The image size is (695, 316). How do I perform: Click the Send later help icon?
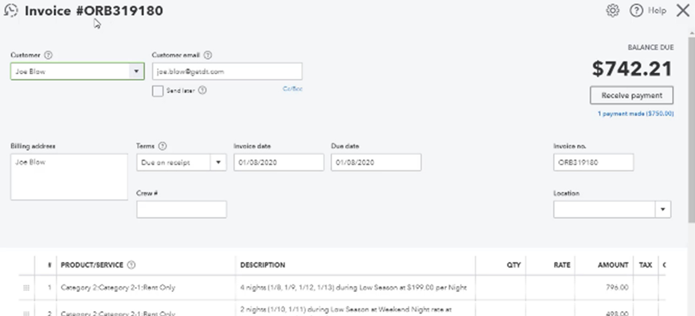click(202, 90)
